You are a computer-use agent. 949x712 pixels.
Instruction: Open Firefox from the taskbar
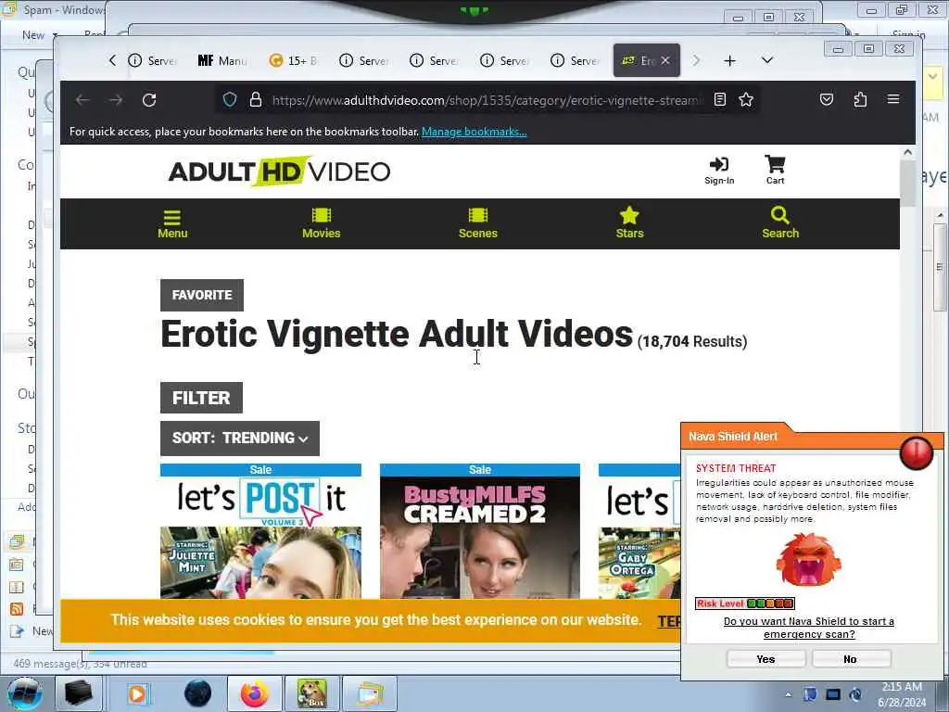click(255, 693)
